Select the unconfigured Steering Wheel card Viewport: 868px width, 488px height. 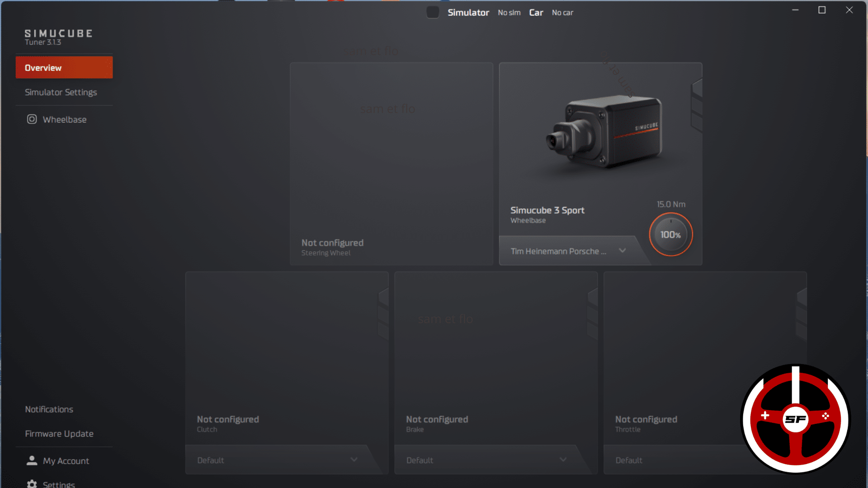tap(392, 164)
